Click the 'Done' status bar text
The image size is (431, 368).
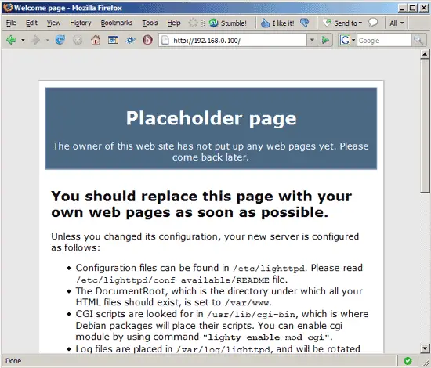13,361
